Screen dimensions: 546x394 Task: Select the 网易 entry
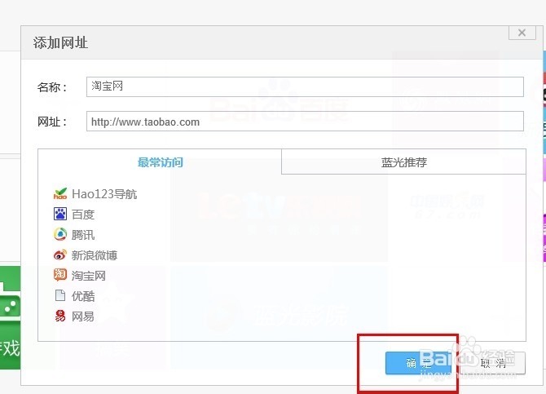pyautogui.click(x=83, y=317)
